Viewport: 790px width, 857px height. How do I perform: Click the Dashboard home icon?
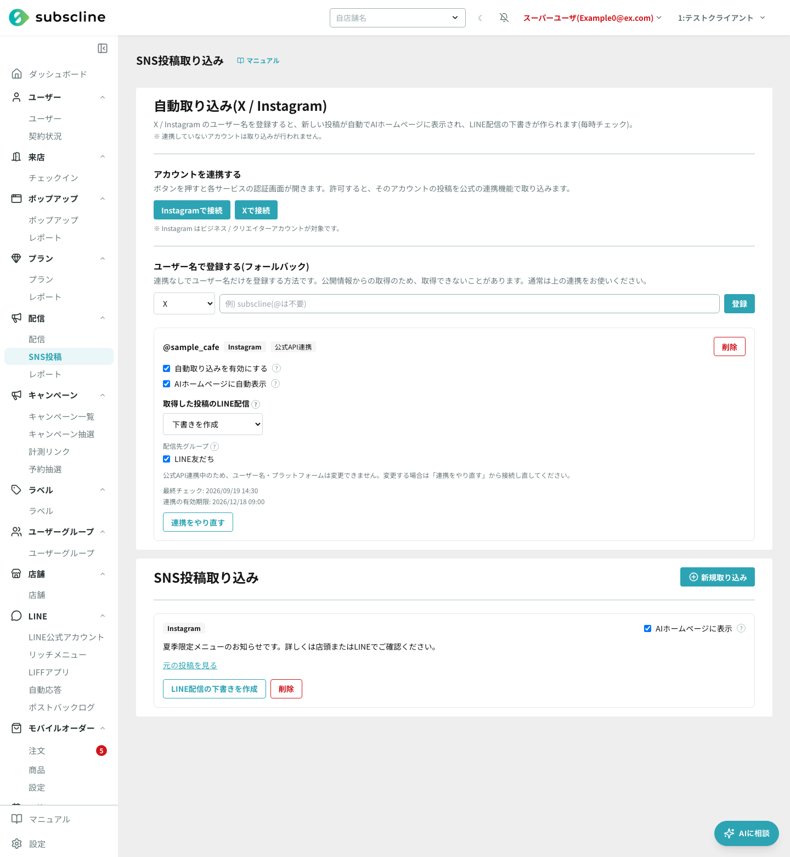click(x=16, y=74)
